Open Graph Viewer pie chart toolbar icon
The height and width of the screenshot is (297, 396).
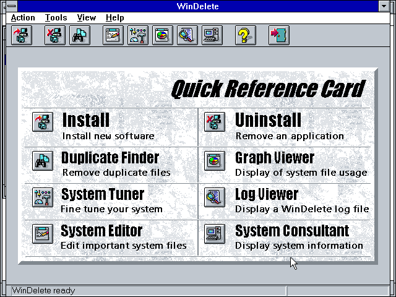(162, 35)
